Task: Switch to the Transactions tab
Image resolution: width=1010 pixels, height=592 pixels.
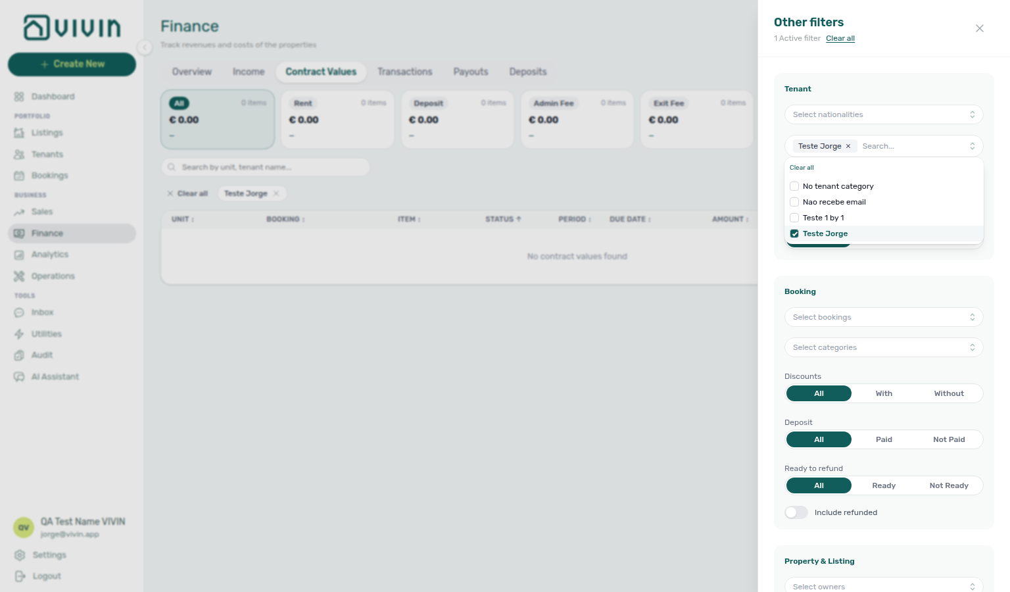Action: (x=405, y=72)
